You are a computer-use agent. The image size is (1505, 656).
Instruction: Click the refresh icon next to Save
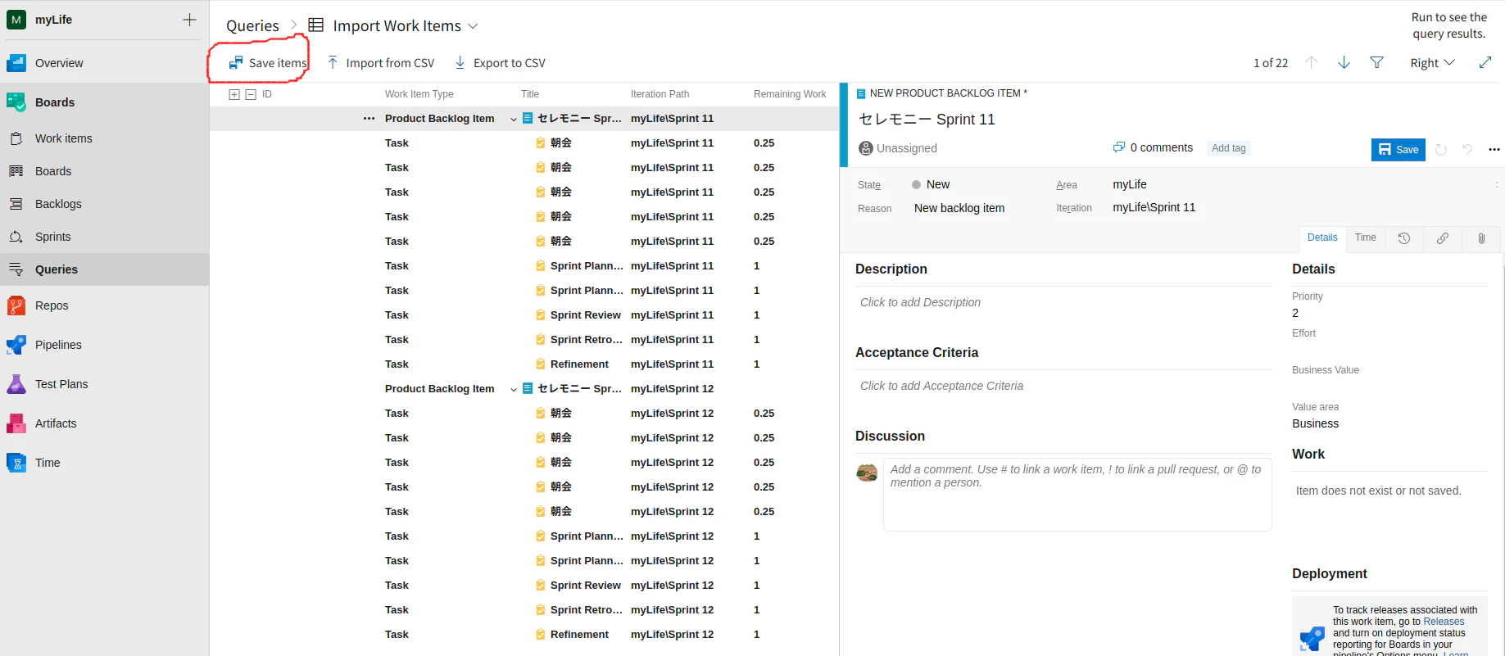(x=1441, y=149)
